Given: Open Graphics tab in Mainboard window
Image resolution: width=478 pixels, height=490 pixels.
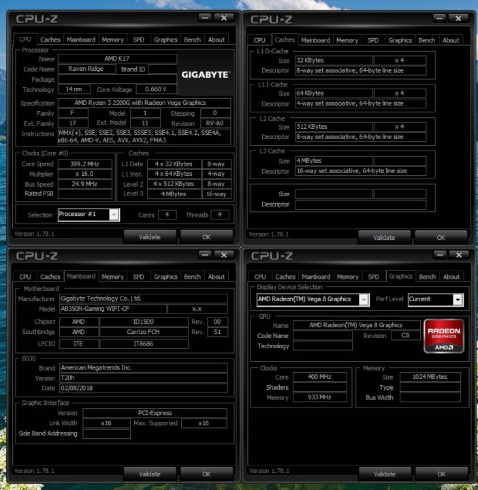Looking at the screenshot, I should pyautogui.click(x=165, y=277).
